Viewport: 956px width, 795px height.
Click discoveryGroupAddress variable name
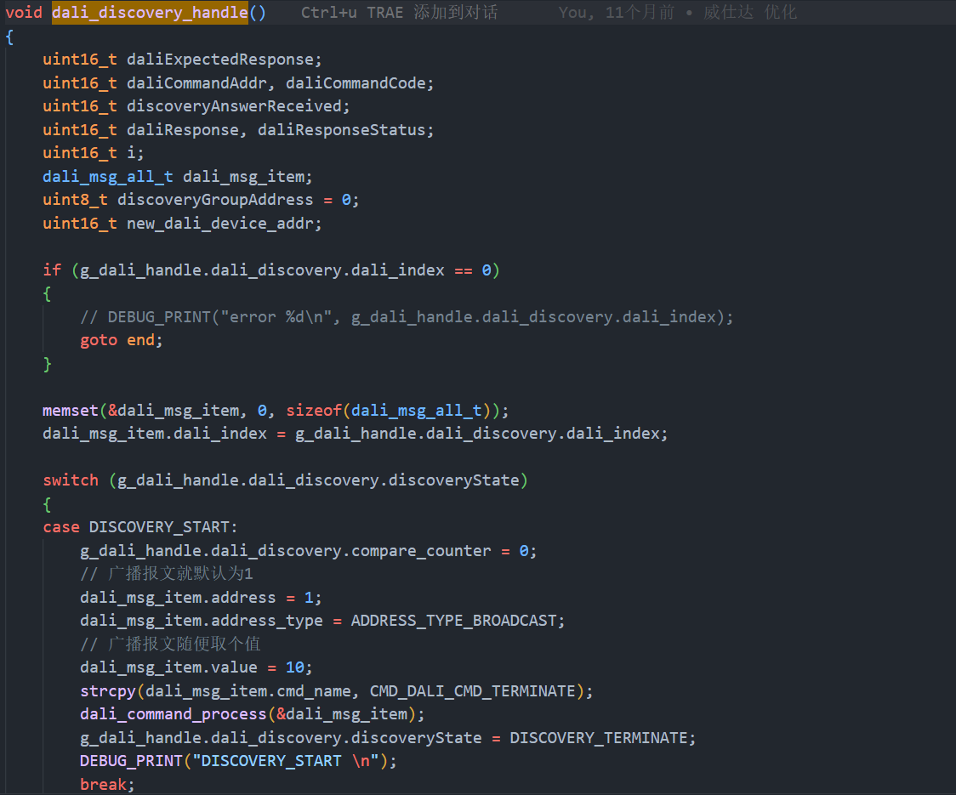pyautogui.click(x=215, y=200)
